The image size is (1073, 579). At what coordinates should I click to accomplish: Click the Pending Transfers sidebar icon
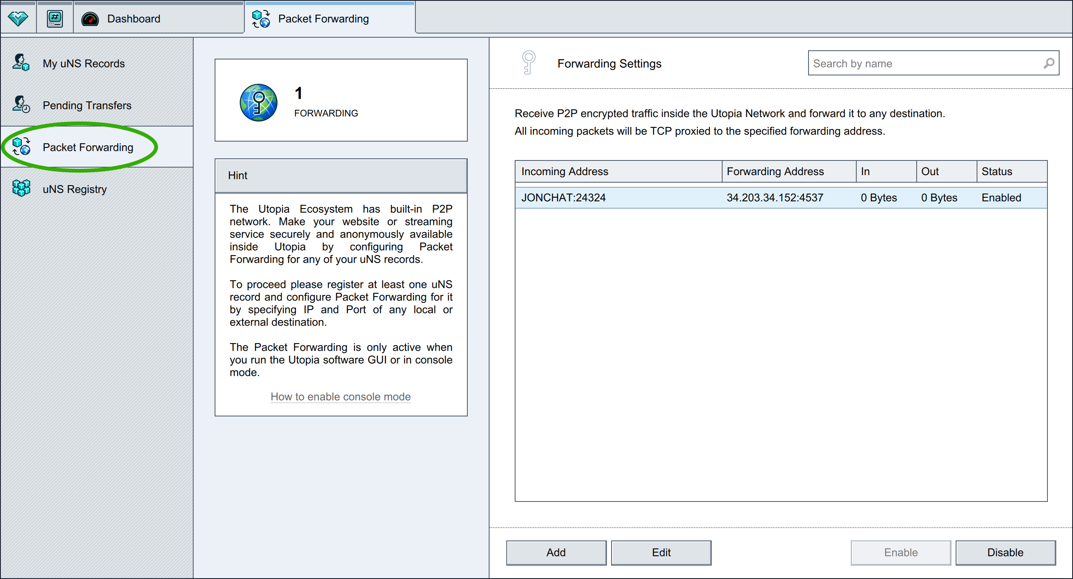point(21,105)
